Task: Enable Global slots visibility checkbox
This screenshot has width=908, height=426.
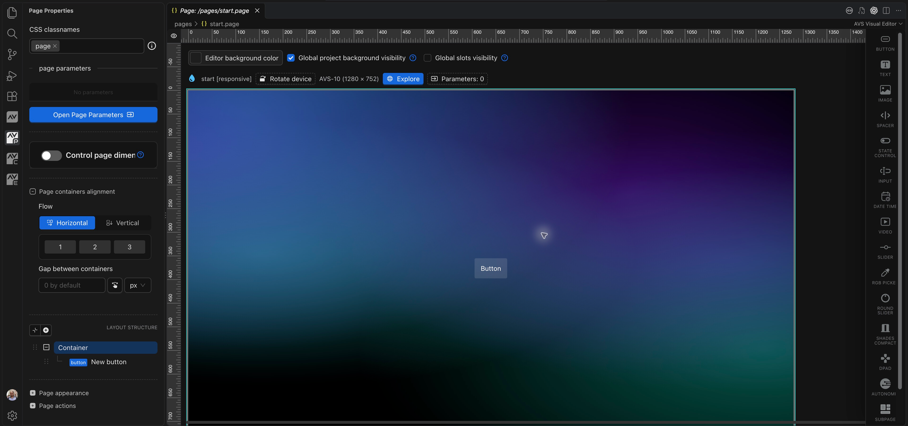Action: tap(428, 58)
